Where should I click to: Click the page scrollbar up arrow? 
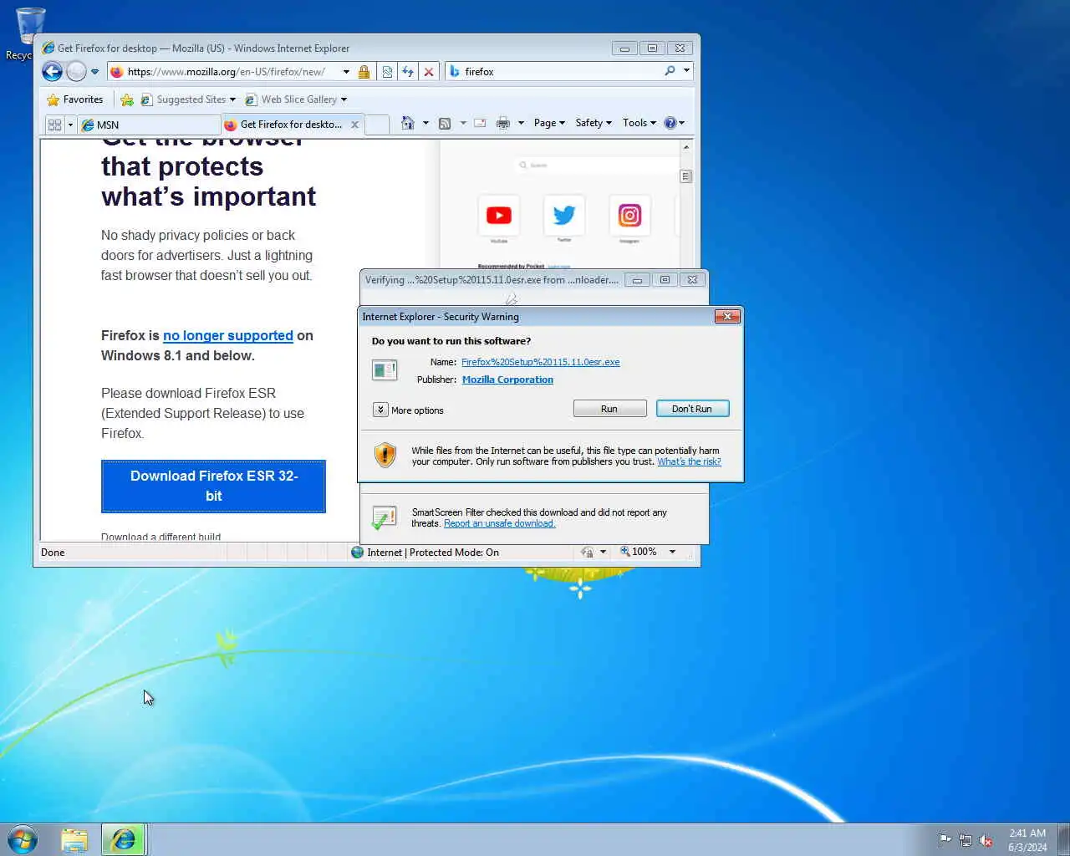(686, 147)
